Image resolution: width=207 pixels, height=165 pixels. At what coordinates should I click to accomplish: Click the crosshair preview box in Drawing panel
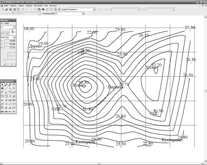tap(12, 32)
